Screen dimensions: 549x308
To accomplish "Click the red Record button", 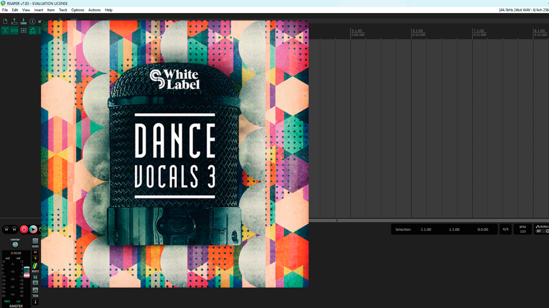I will [x=24, y=229].
